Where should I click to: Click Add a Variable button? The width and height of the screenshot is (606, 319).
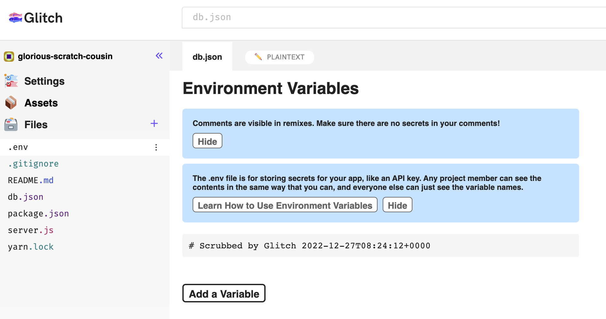coord(224,293)
